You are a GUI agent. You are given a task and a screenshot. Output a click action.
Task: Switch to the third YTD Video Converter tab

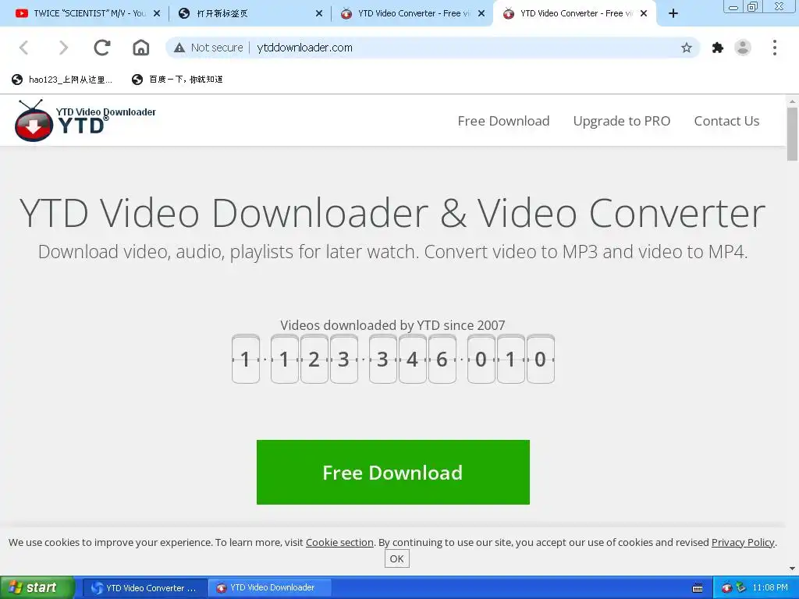(412, 14)
